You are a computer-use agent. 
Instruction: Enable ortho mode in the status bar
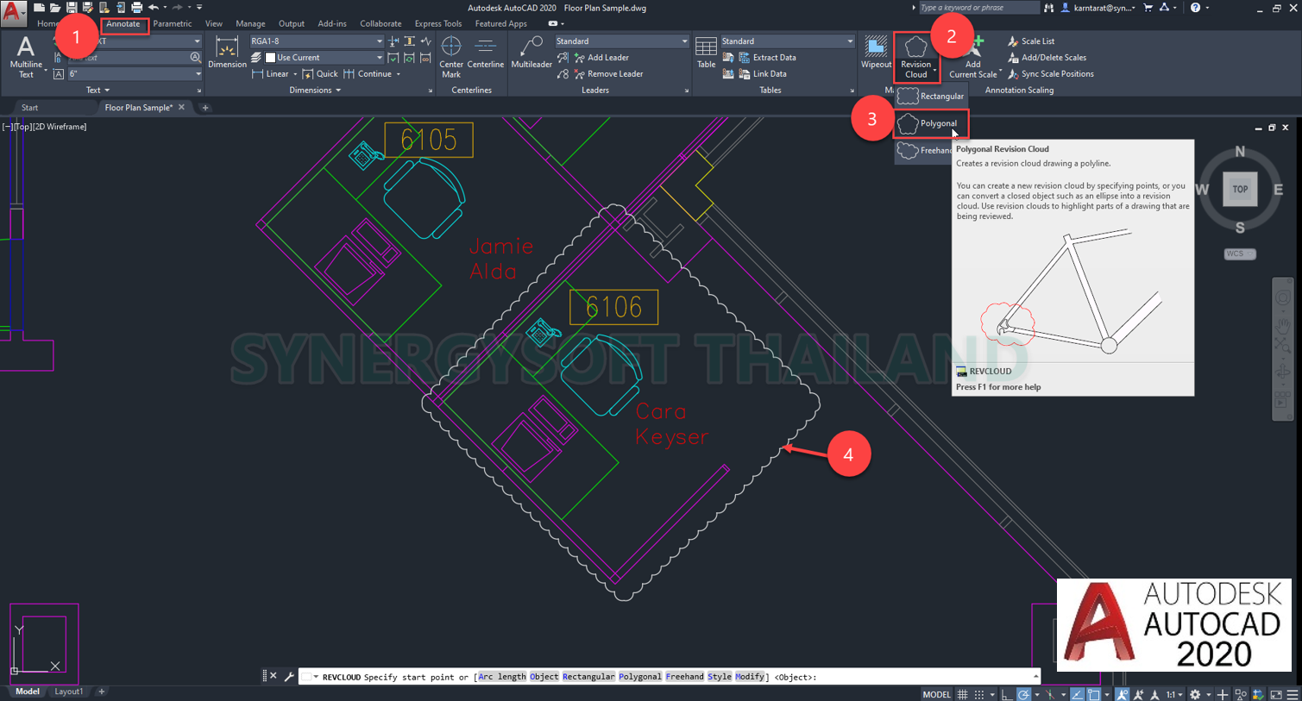click(x=1006, y=694)
